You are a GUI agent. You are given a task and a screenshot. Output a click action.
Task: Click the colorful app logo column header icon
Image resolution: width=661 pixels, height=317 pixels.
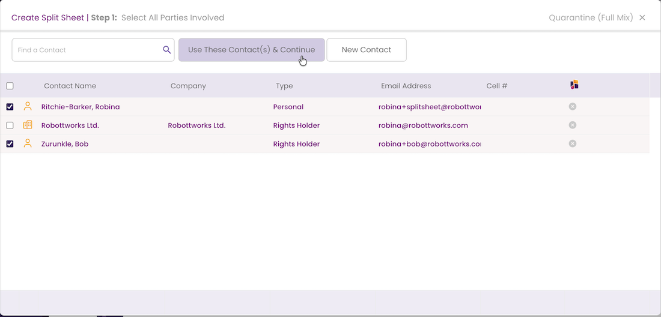point(574,85)
